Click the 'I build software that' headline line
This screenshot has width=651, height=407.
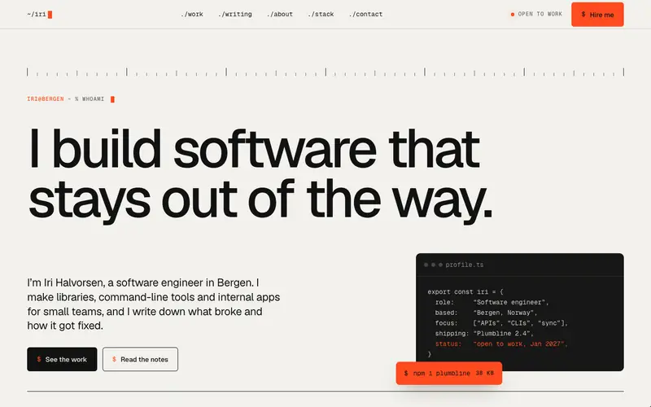tap(254, 148)
